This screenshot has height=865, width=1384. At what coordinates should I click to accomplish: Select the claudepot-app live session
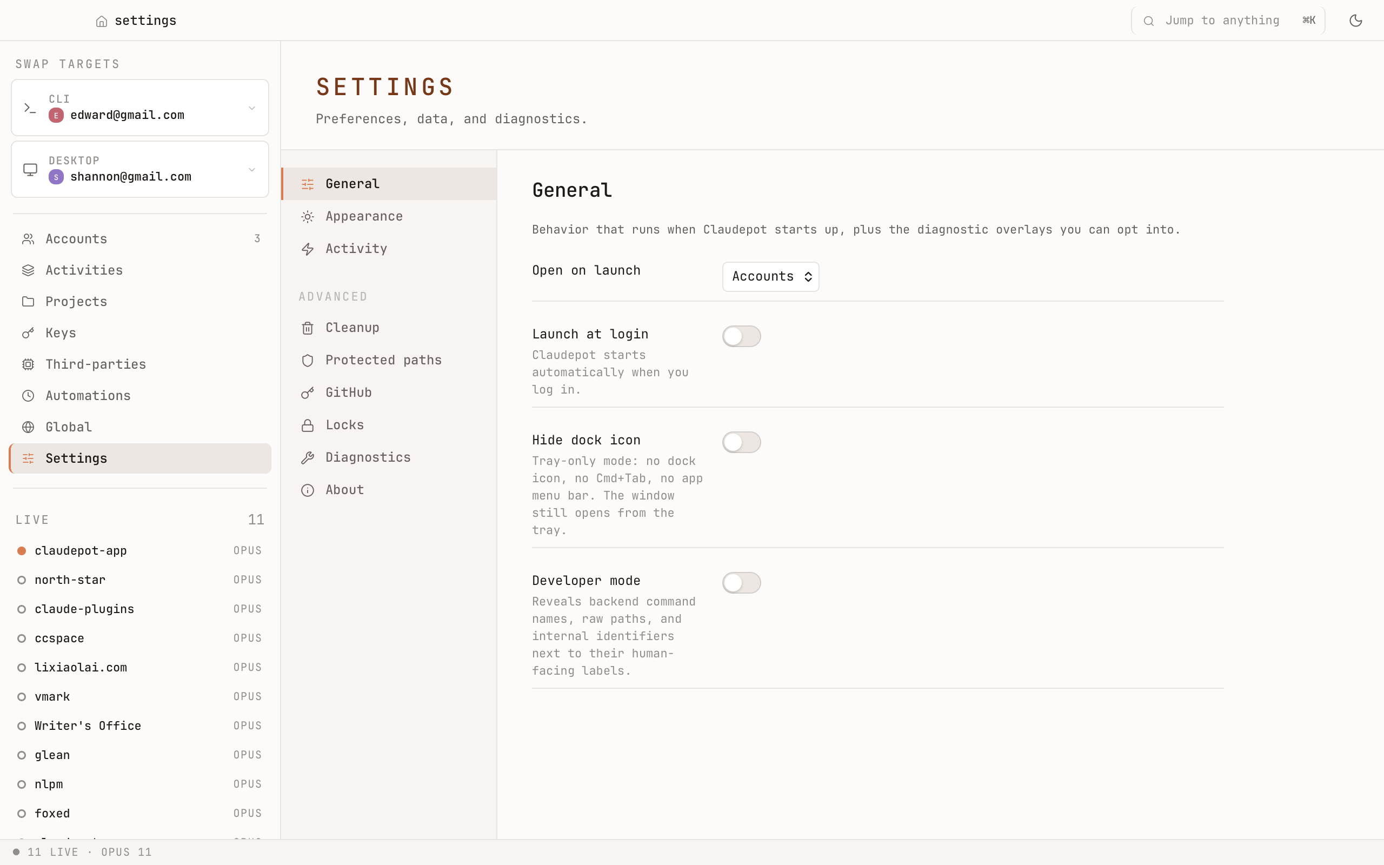[x=80, y=550]
